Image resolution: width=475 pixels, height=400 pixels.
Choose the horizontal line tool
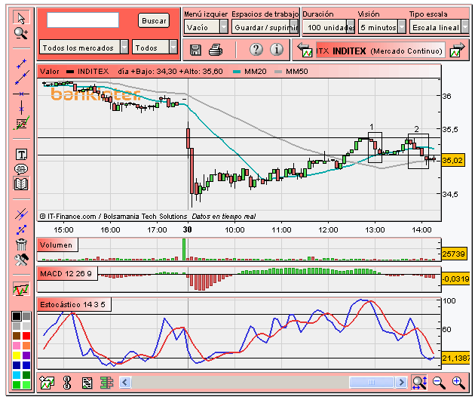point(21,94)
